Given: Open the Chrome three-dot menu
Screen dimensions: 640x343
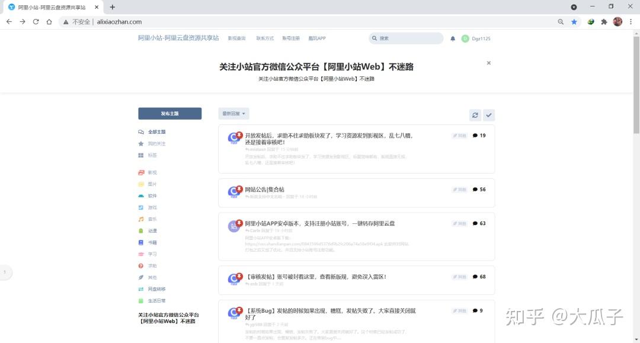Looking at the screenshot, I should (x=631, y=21).
